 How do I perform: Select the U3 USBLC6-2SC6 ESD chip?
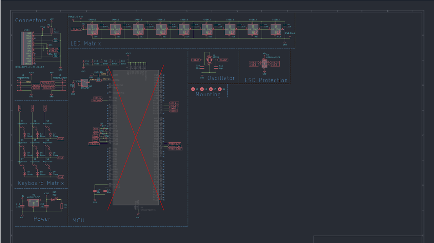pos(264,64)
